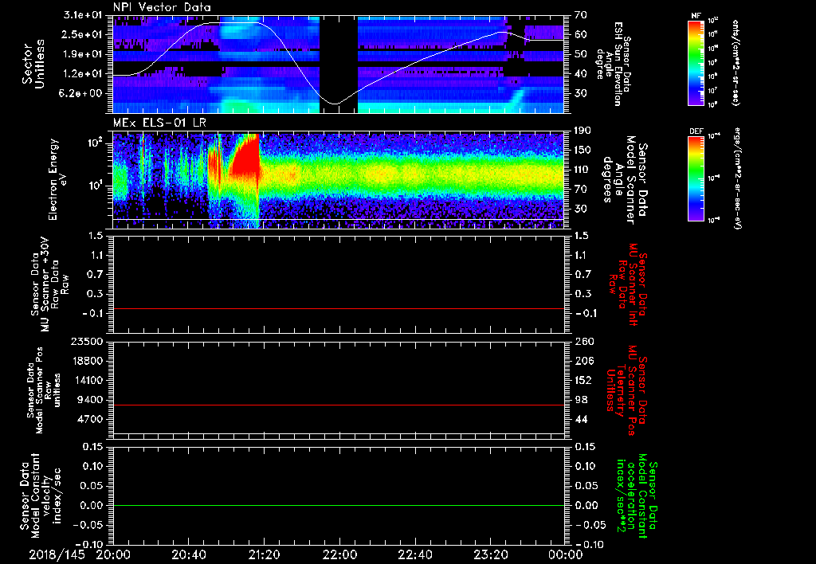Screen dimensions: 816x564
Task: Click the "00:00" time tick label
Action: tap(566, 554)
